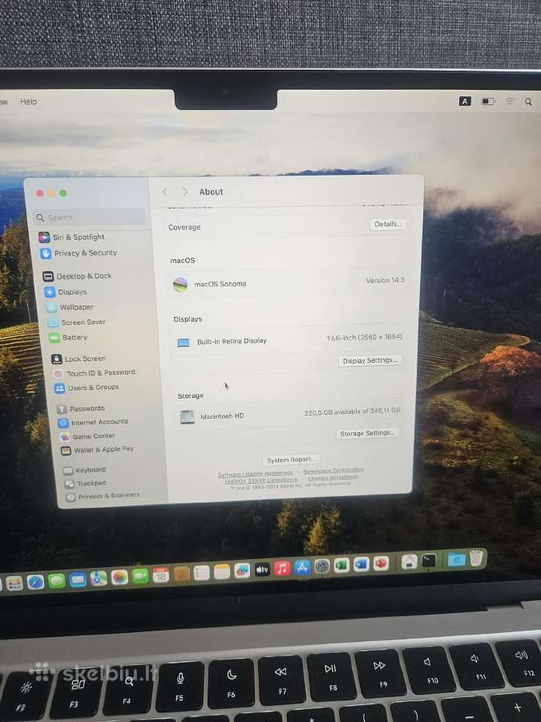Select Touch ID & Password
Screen dimensions: 541x722
(x=95, y=372)
